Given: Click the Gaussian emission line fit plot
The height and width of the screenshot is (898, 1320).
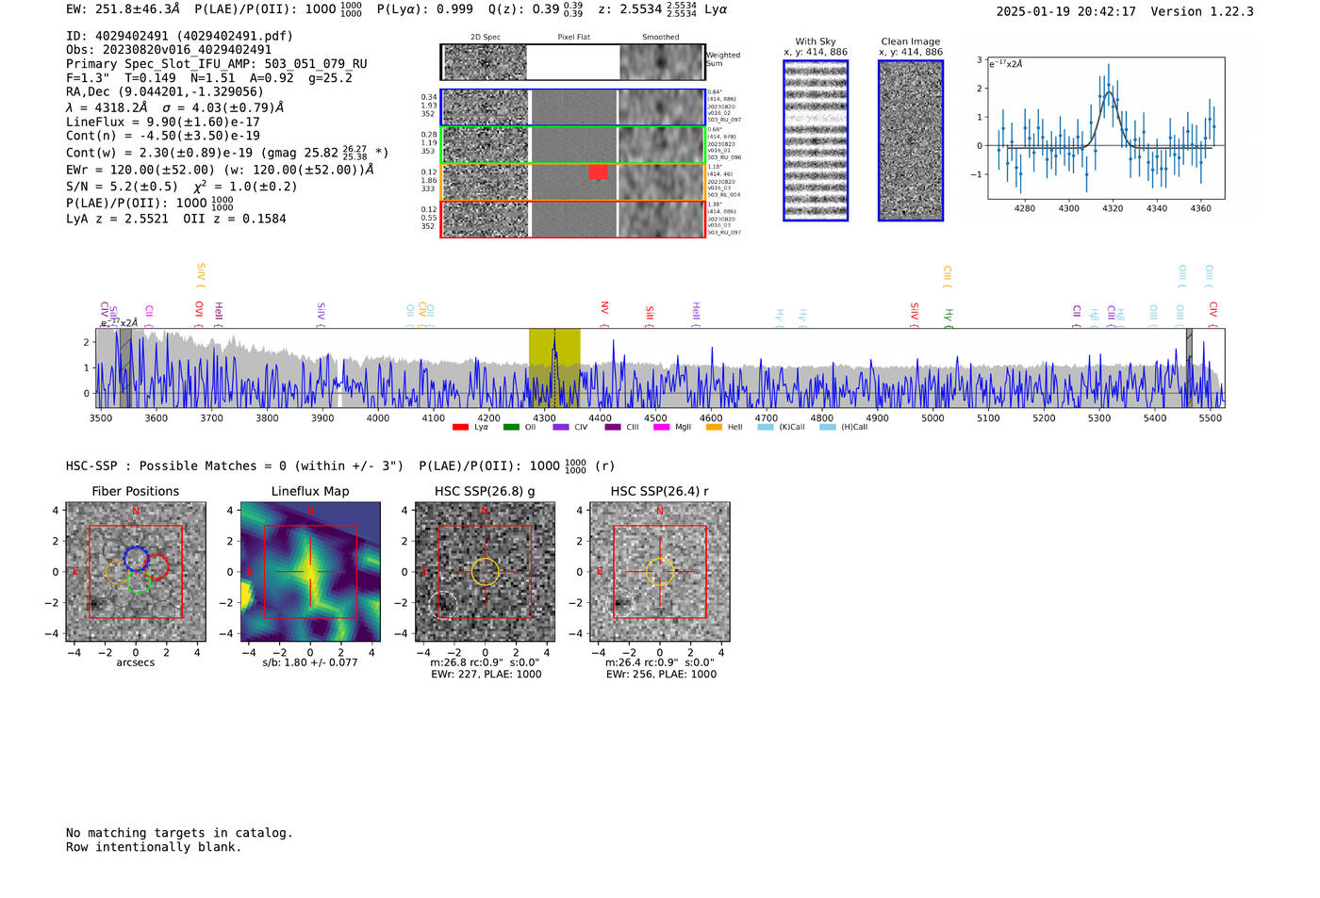Looking at the screenshot, I should click(1106, 128).
